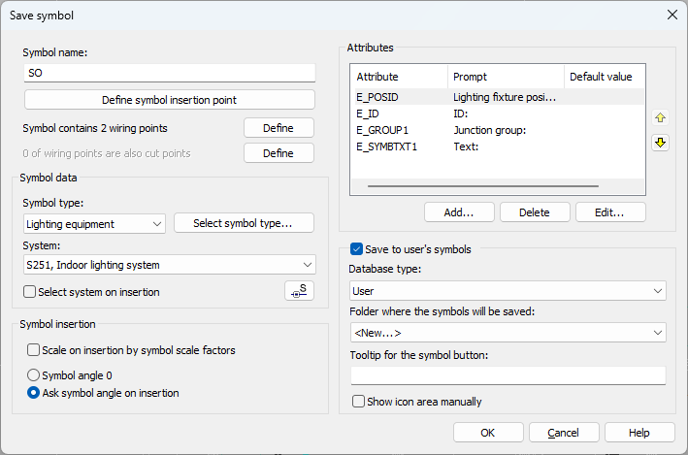Image resolution: width=688 pixels, height=455 pixels.
Task: Expand the System dropdown list
Action: 169,265
